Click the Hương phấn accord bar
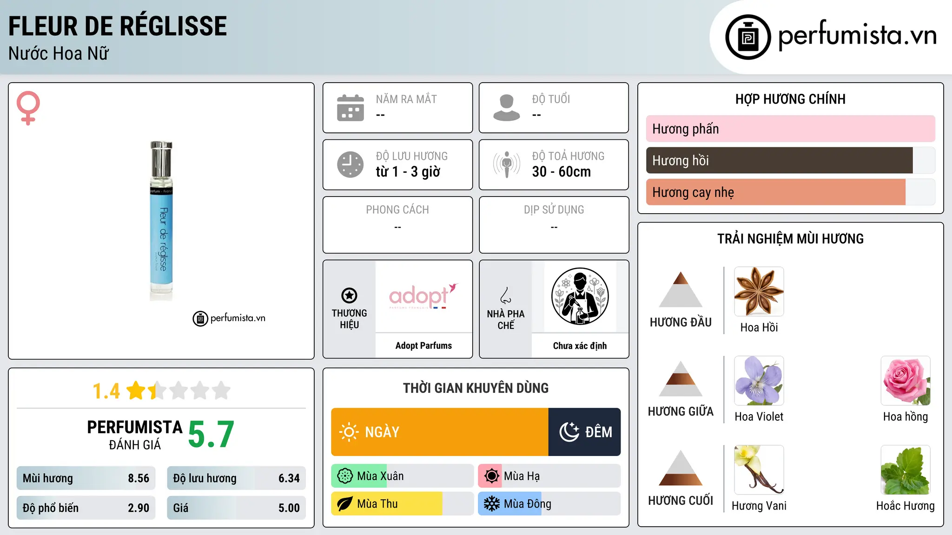Image resolution: width=952 pixels, height=535 pixels. pos(791,129)
